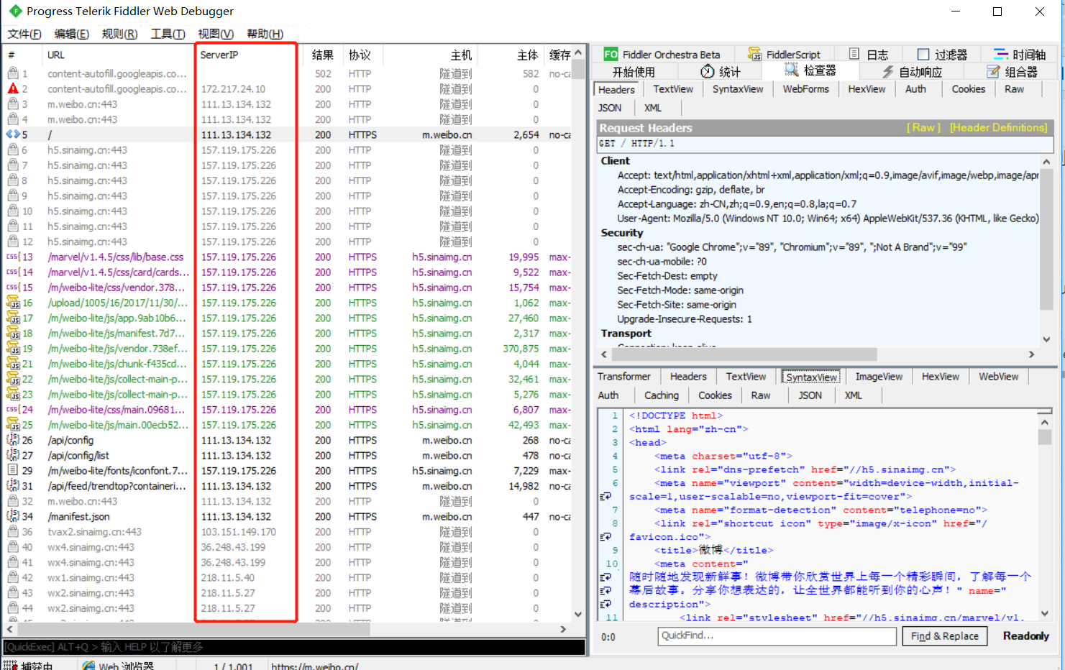Select the request Cookies tab
This screenshot has width=1065, height=670.
click(968, 89)
